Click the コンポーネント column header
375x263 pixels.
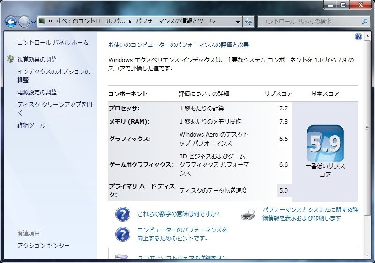tap(128, 93)
